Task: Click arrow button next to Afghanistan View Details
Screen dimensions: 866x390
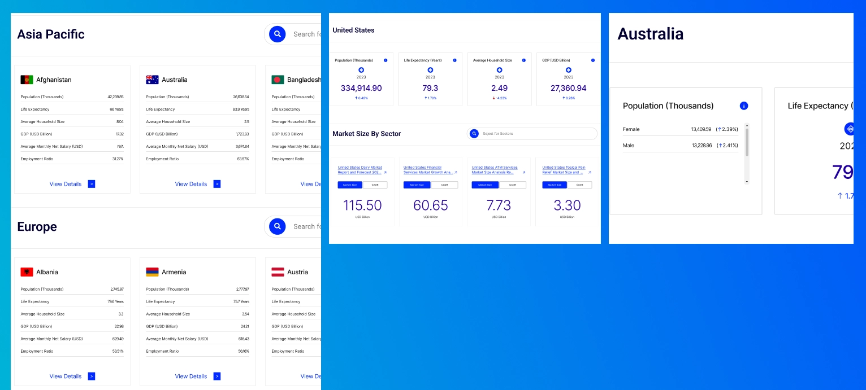Action: (x=92, y=184)
